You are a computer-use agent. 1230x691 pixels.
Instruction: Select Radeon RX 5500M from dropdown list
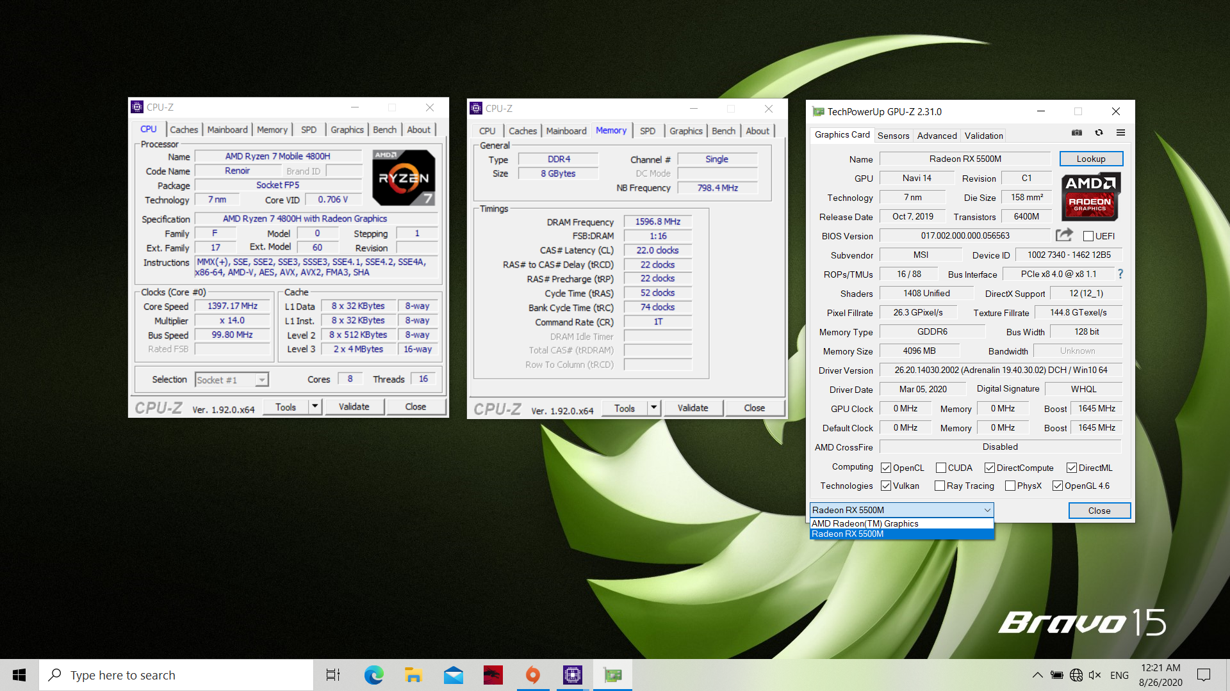[901, 534]
